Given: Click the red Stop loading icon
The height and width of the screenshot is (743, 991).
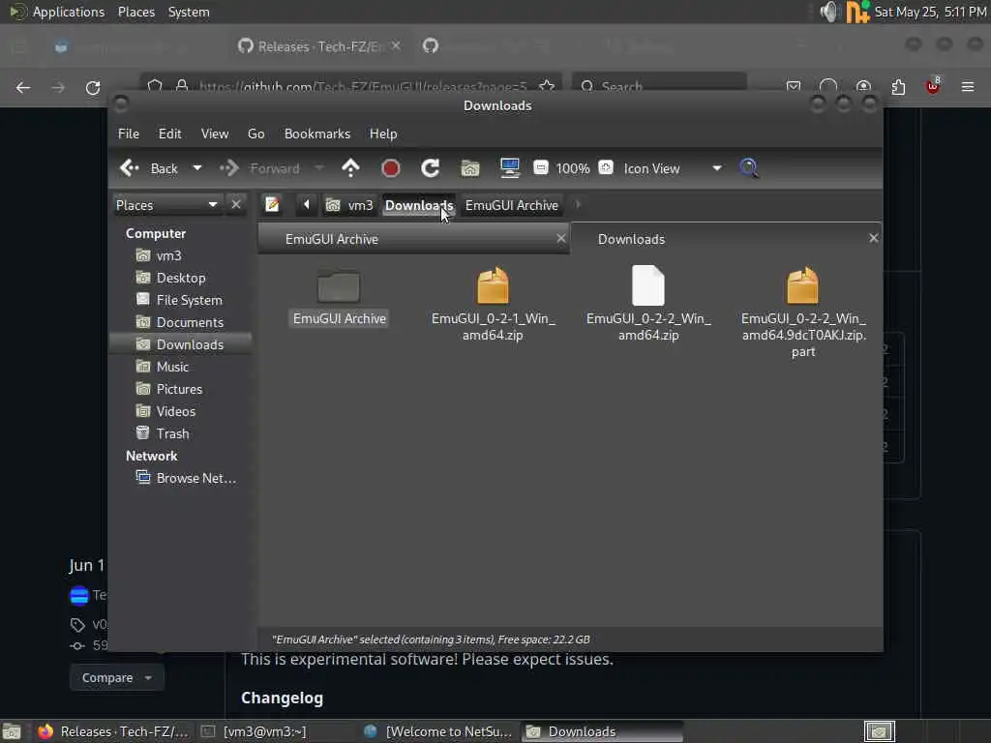Looking at the screenshot, I should [x=391, y=168].
